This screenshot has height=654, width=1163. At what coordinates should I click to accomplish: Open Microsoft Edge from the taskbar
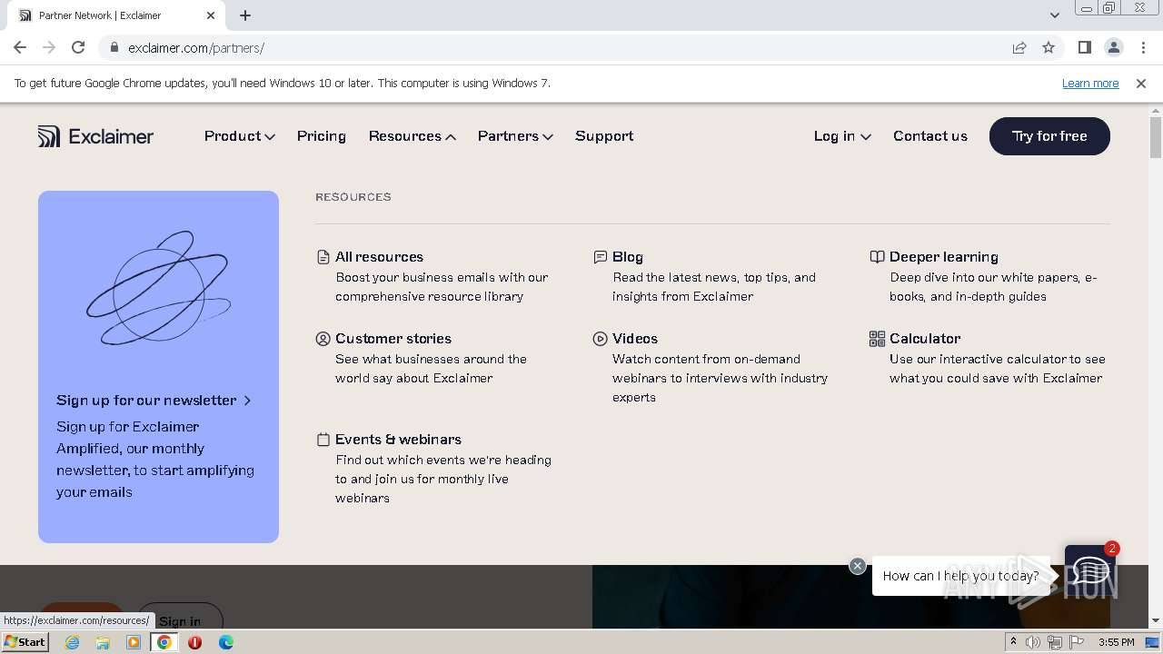click(225, 642)
